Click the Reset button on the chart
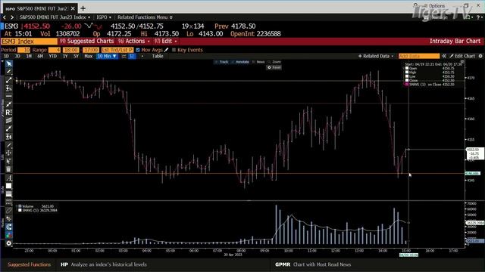The width and height of the screenshot is (485, 272). coord(274,67)
